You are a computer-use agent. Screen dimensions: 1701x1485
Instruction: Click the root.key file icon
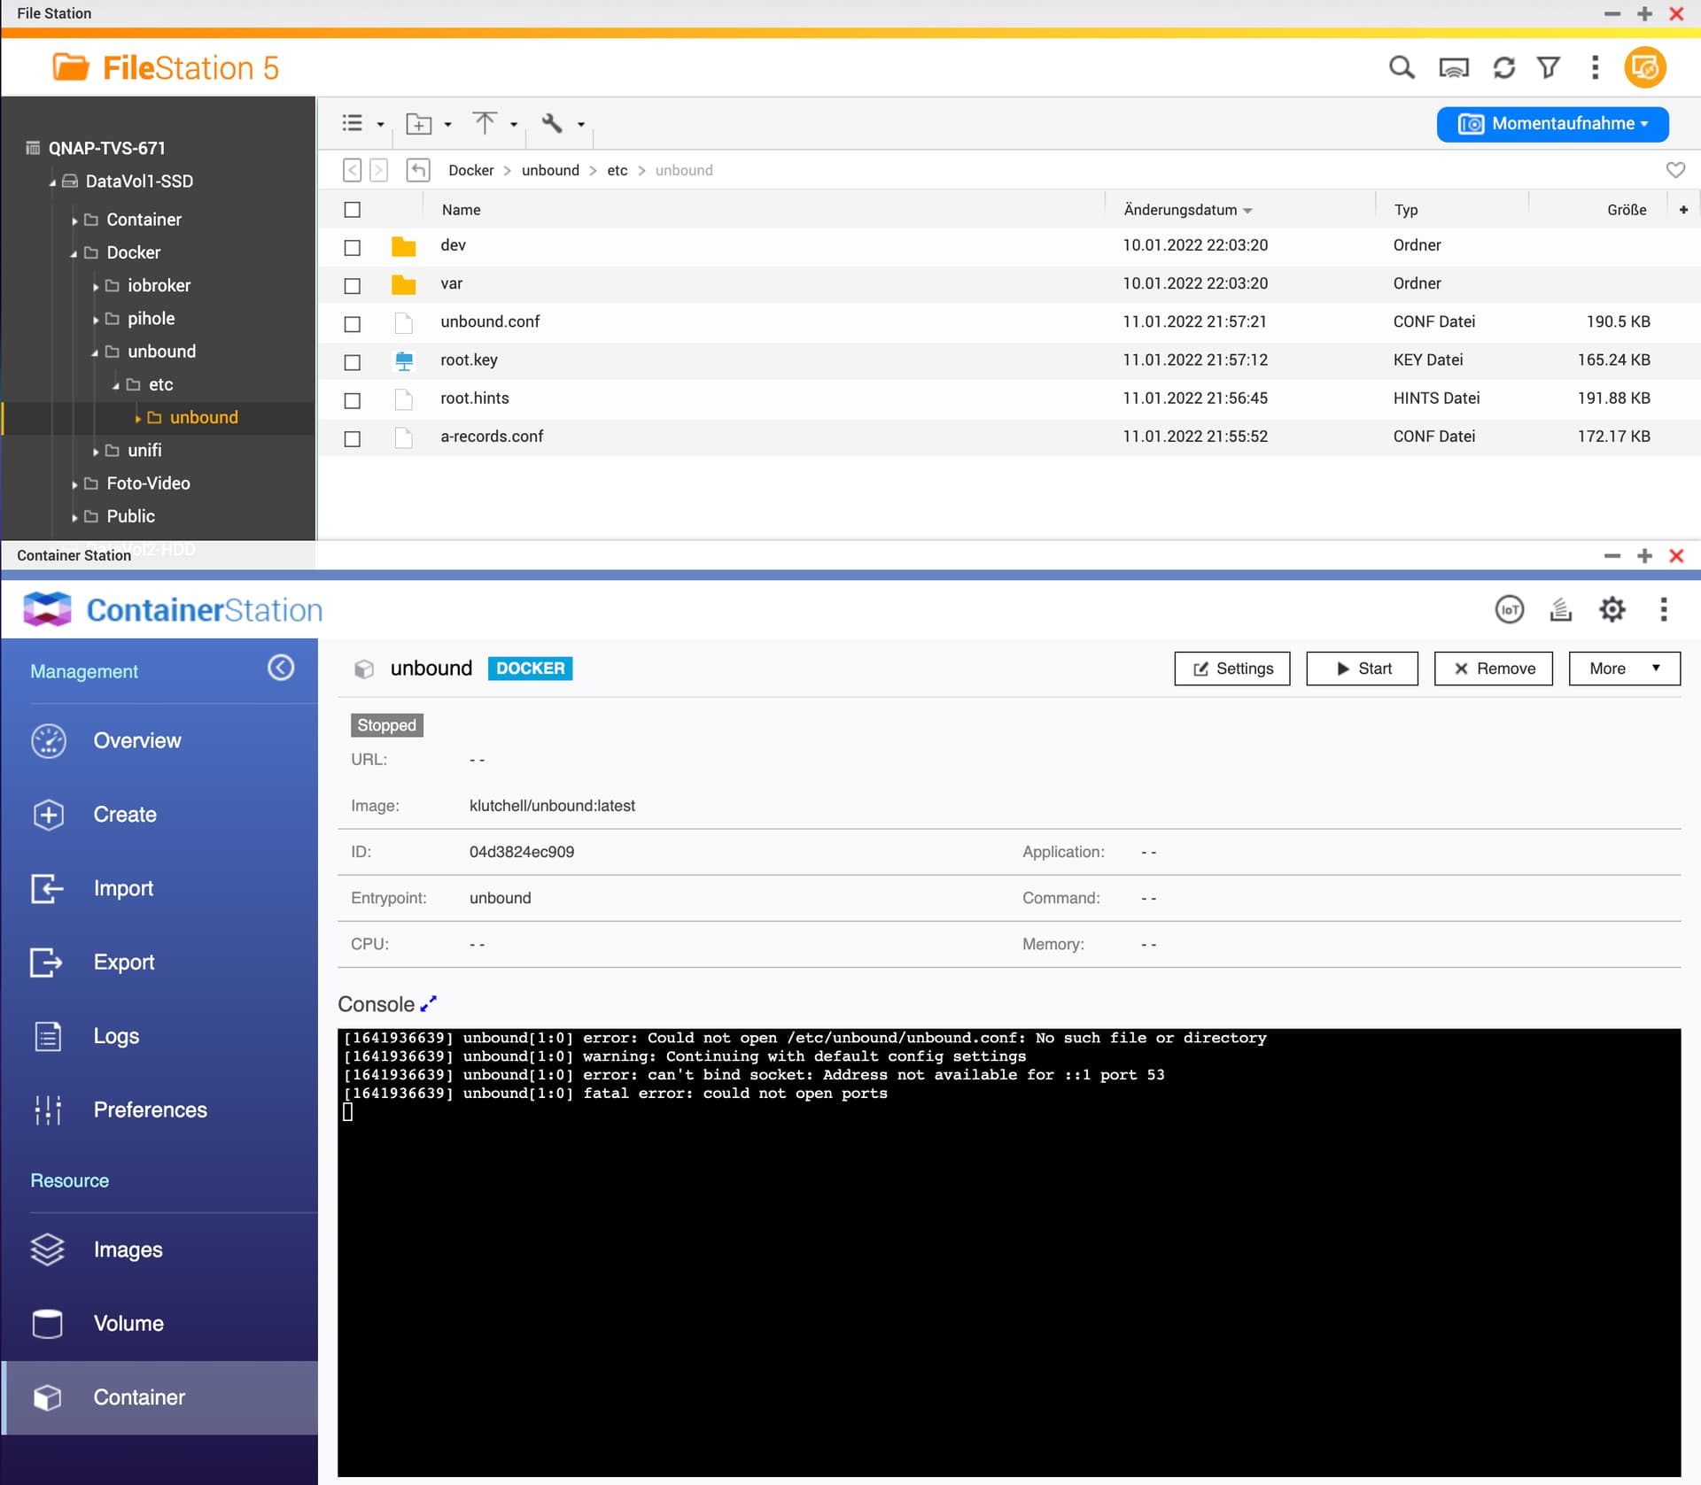click(x=404, y=360)
